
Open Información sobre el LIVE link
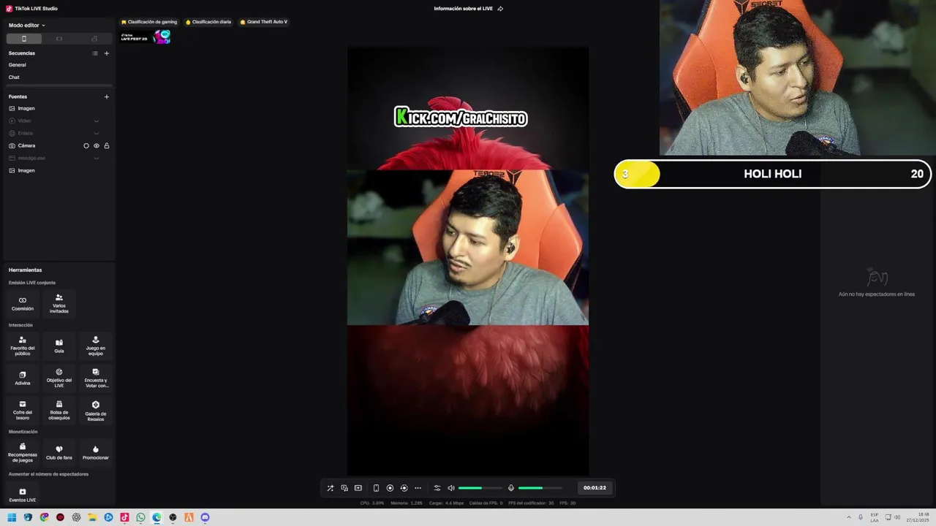[x=463, y=9]
